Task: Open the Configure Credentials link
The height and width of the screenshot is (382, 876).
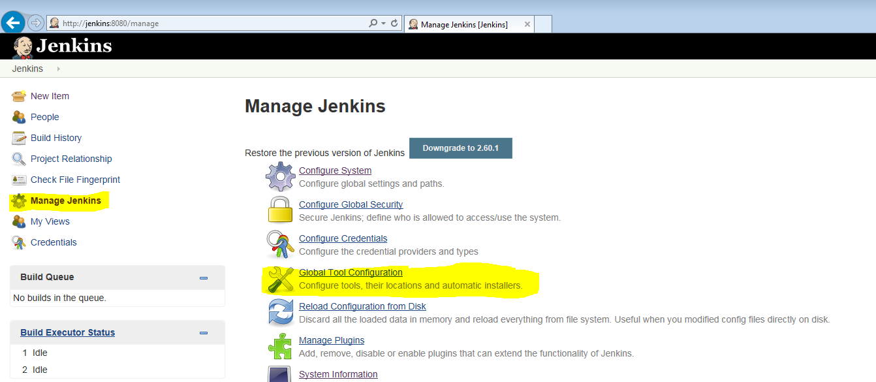Action: (343, 238)
